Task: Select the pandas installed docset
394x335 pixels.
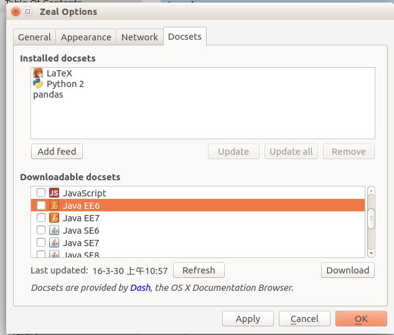Action: pos(48,94)
